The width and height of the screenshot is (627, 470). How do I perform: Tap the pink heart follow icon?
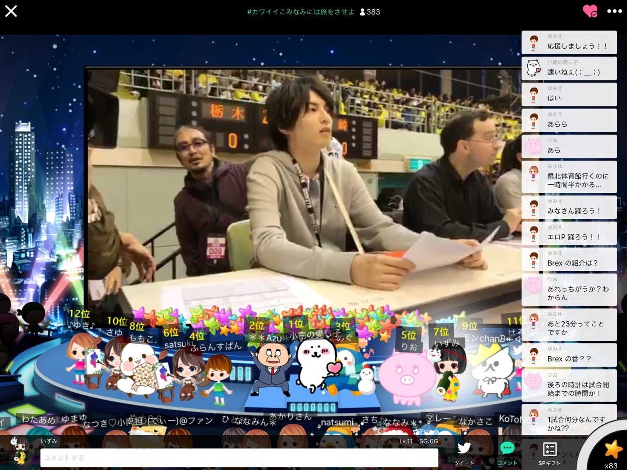590,11
